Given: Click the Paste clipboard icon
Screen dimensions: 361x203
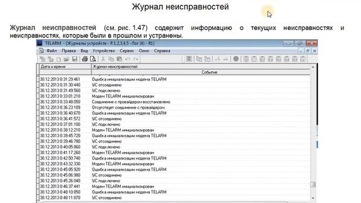Looking at the screenshot, I should pos(119,59).
